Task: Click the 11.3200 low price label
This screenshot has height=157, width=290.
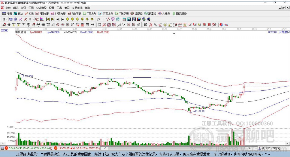Action: 200,111
